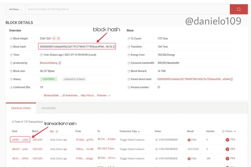Click Status help question icon

click(11, 79)
